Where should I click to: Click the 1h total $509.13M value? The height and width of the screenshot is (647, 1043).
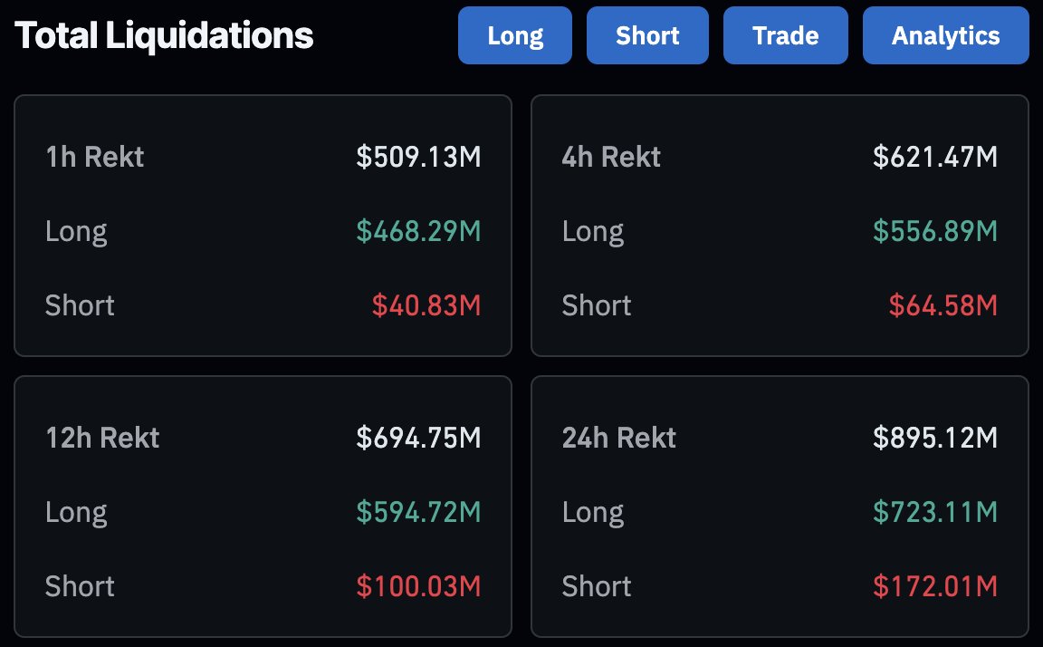pos(418,157)
